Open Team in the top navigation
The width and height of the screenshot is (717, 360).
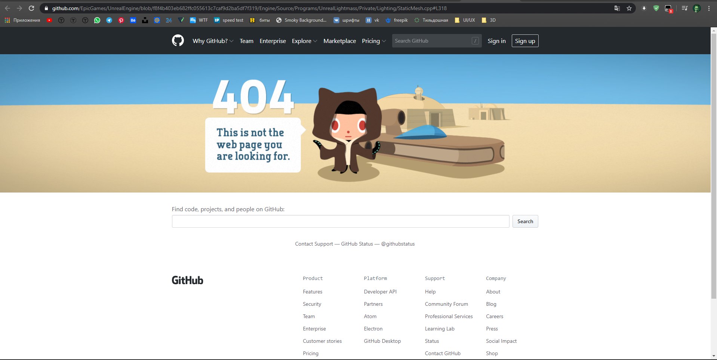click(246, 41)
